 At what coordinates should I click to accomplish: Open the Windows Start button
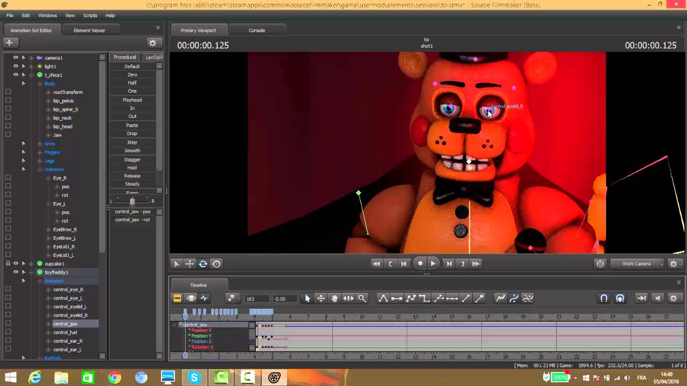coord(10,378)
